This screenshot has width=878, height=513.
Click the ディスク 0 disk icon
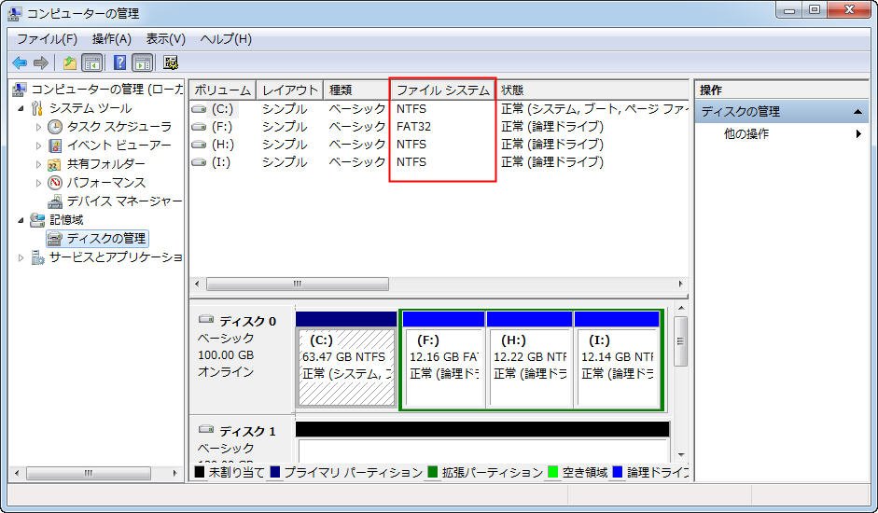point(206,320)
